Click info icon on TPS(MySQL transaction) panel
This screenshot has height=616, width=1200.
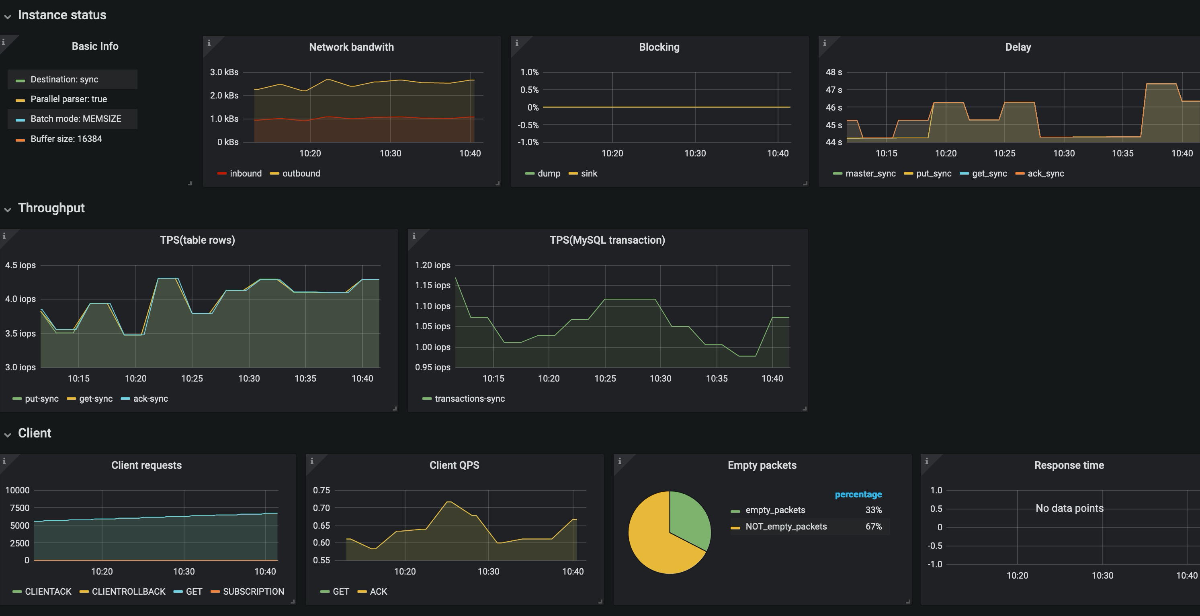click(414, 236)
